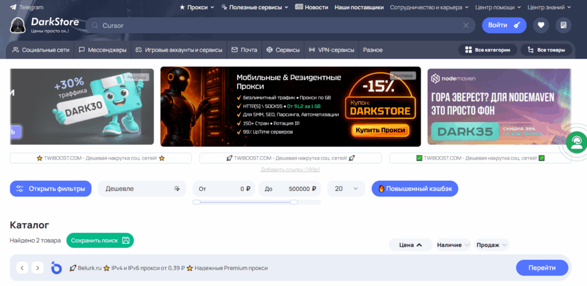Image resolution: width=587 pixels, height=286 pixels.
Task: Click Открыть фильтры button
Action: pyautogui.click(x=50, y=189)
